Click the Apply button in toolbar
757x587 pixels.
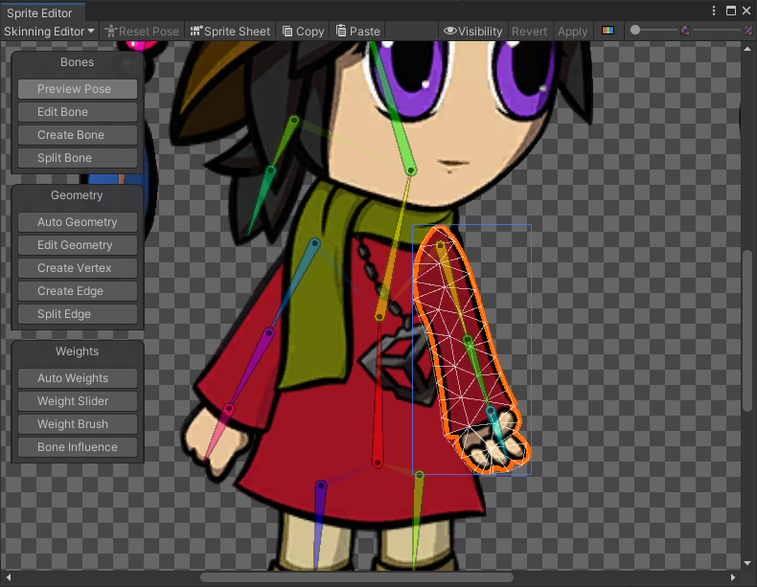click(572, 31)
